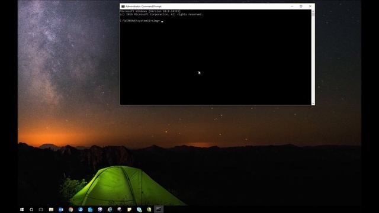Open the Windows Store taskbar icon
Screen dimensions: 379x213
pyautogui.click(x=90, y=209)
